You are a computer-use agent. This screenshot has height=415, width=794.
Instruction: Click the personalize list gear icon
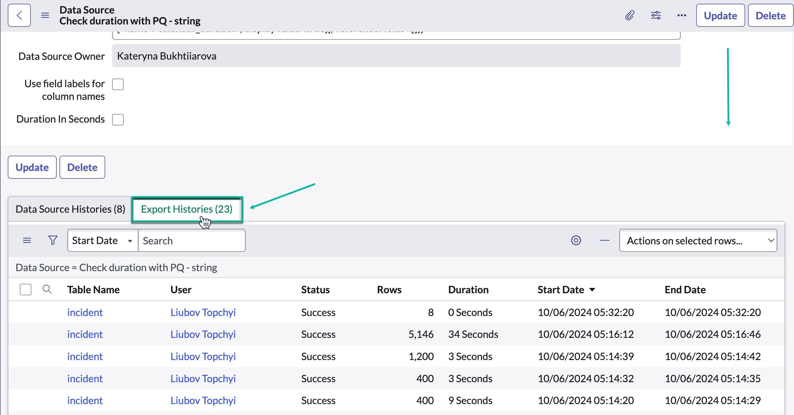point(576,240)
